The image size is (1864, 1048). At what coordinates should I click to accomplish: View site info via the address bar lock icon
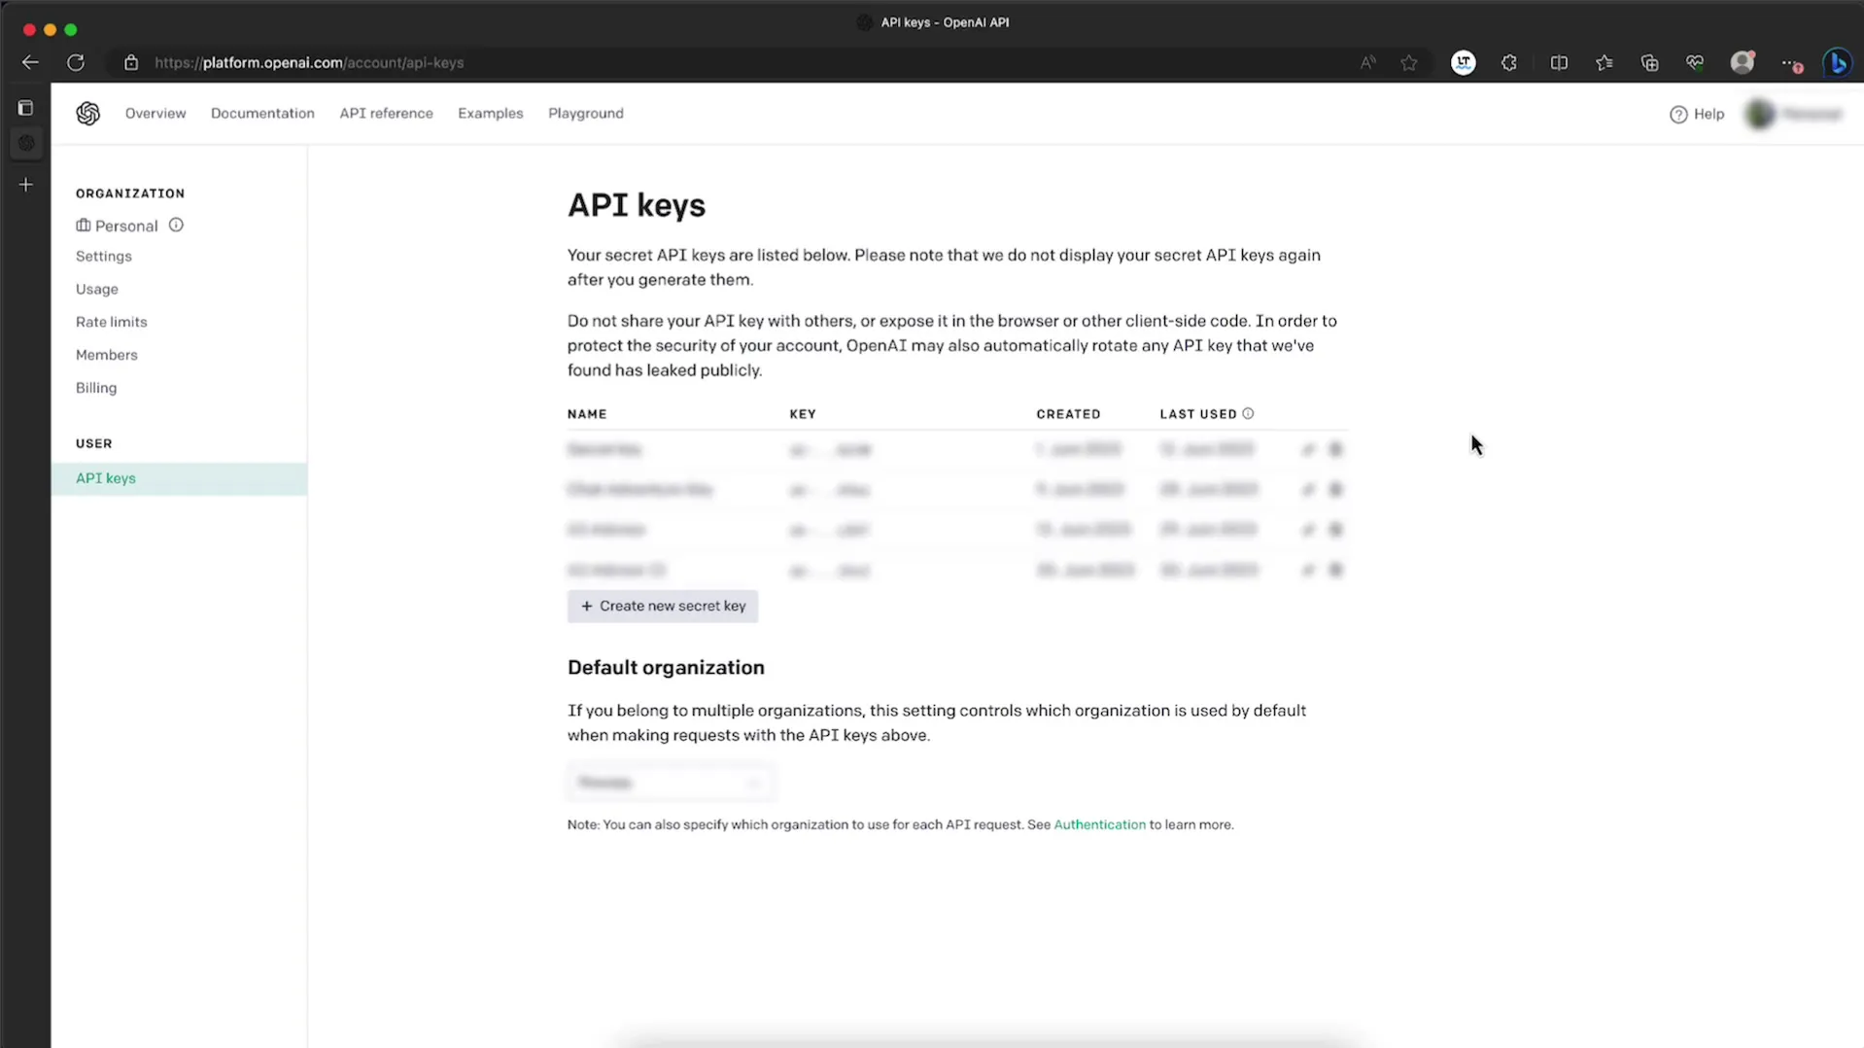click(x=131, y=62)
